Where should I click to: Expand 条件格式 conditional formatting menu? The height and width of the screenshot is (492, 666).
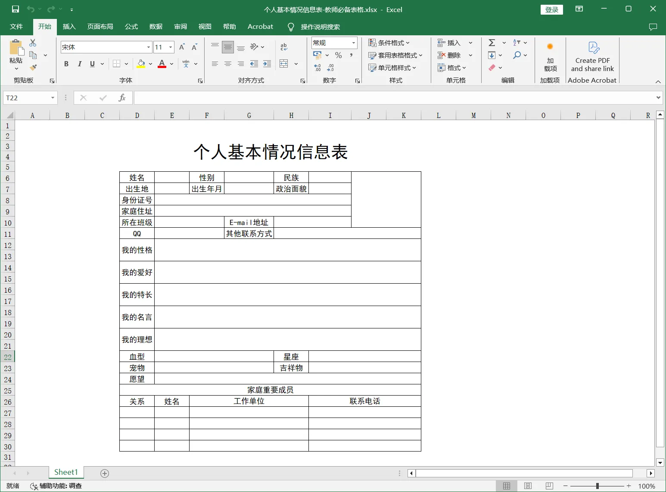pos(389,43)
